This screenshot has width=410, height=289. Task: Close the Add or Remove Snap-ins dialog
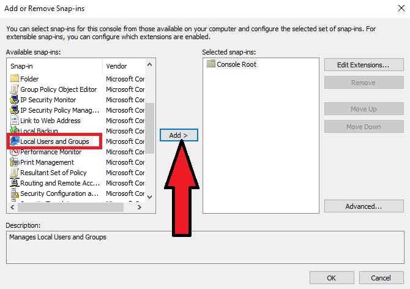398,9
